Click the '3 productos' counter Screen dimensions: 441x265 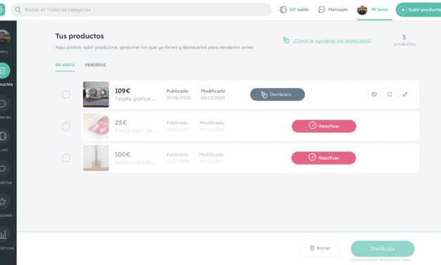tap(404, 40)
